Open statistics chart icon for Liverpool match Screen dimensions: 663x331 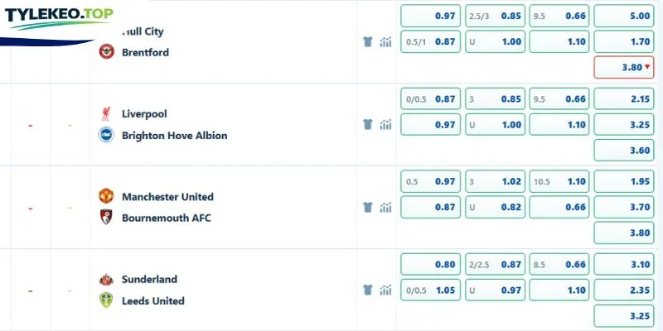(x=385, y=125)
